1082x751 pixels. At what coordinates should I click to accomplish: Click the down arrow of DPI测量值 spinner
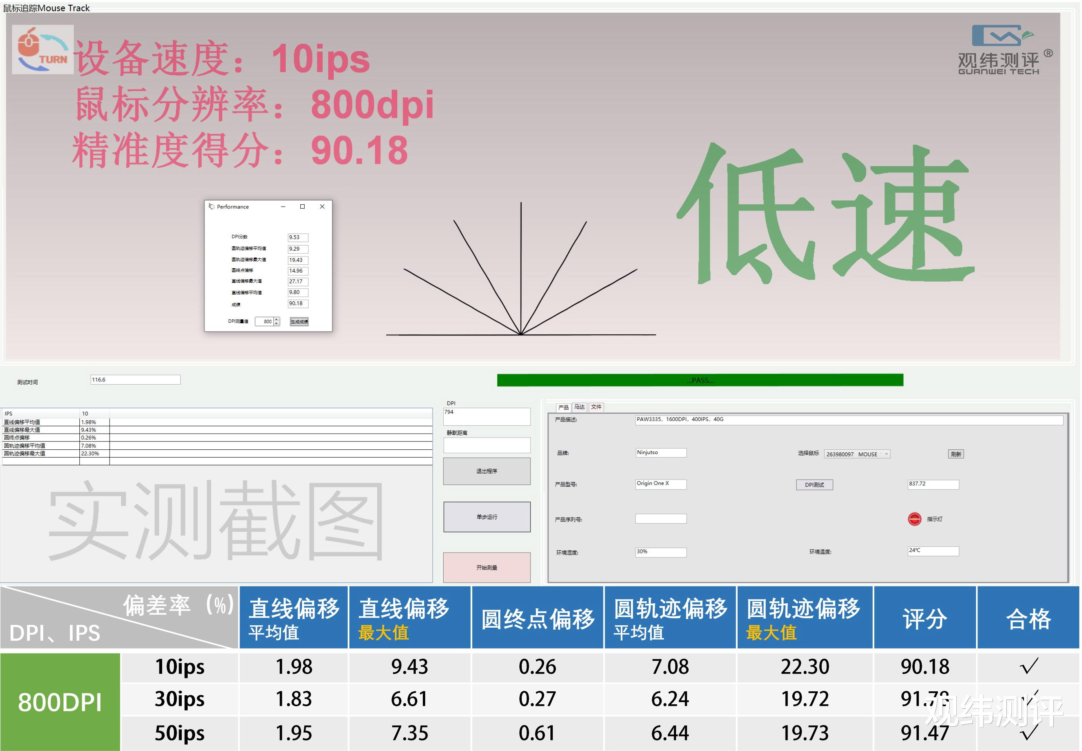(x=276, y=323)
